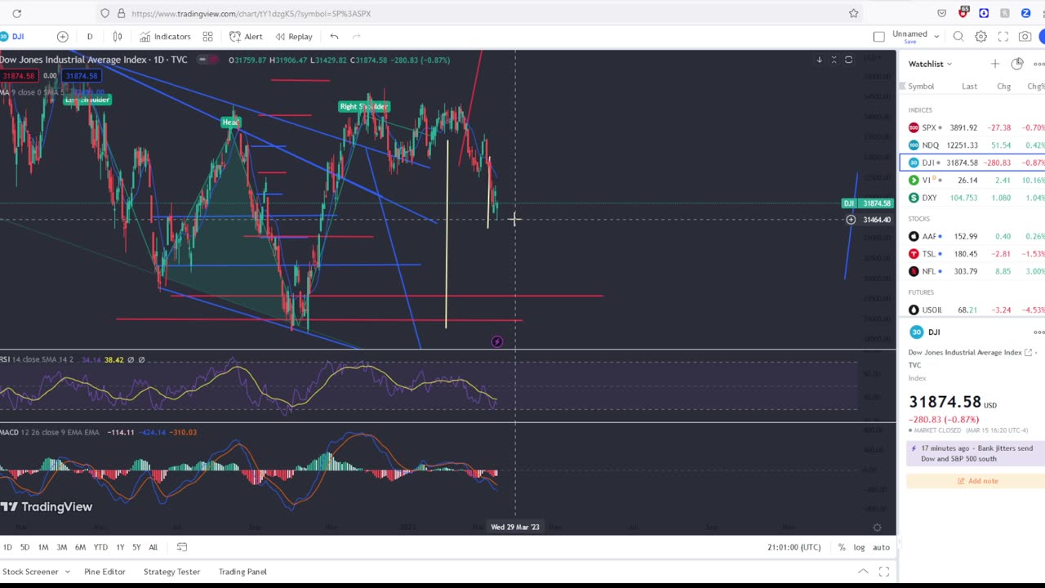Open Unnamed layout dropdown arrow
1045x588 pixels.
pyautogui.click(x=936, y=36)
